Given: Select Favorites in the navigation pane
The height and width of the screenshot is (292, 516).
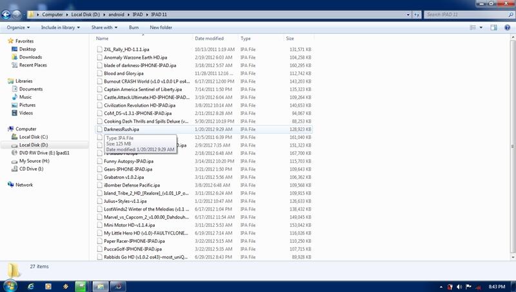Looking at the screenshot, I should [x=25, y=41].
